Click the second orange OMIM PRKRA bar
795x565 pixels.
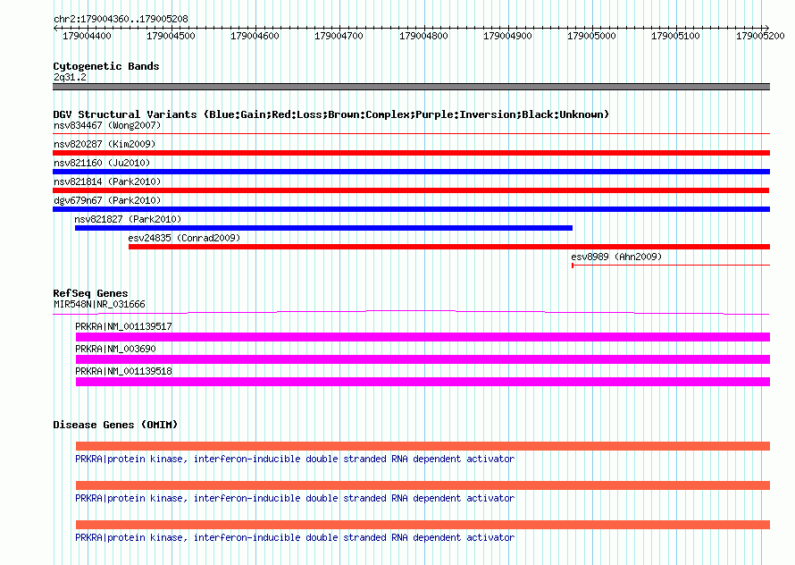[x=423, y=485]
